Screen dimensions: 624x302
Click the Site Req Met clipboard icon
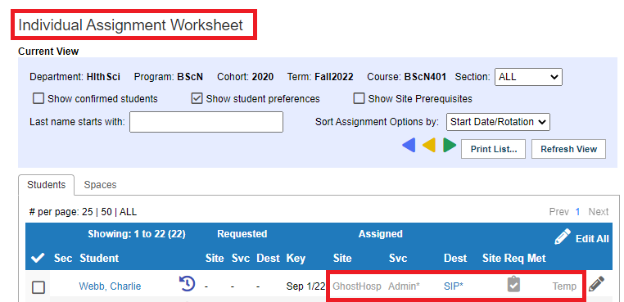coord(513,285)
